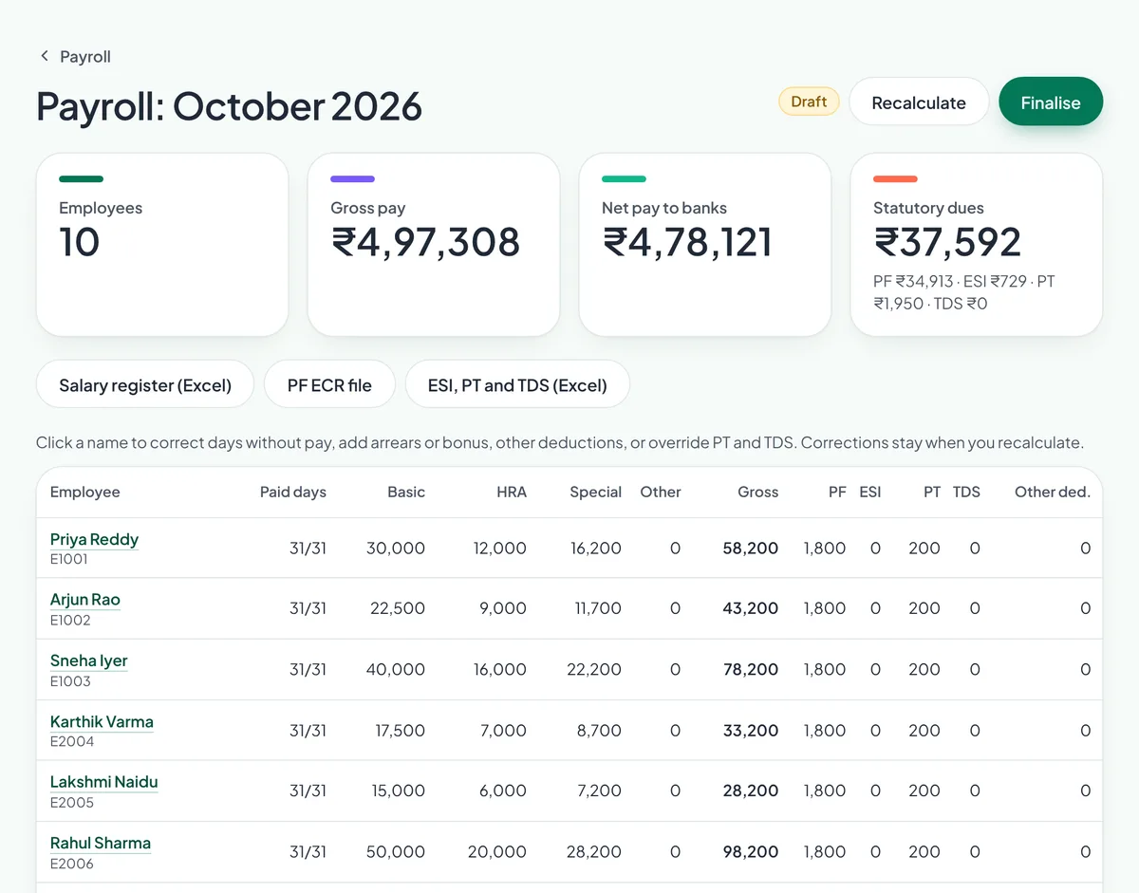Click Rahul Sharma's special value 28,200

tap(594, 851)
